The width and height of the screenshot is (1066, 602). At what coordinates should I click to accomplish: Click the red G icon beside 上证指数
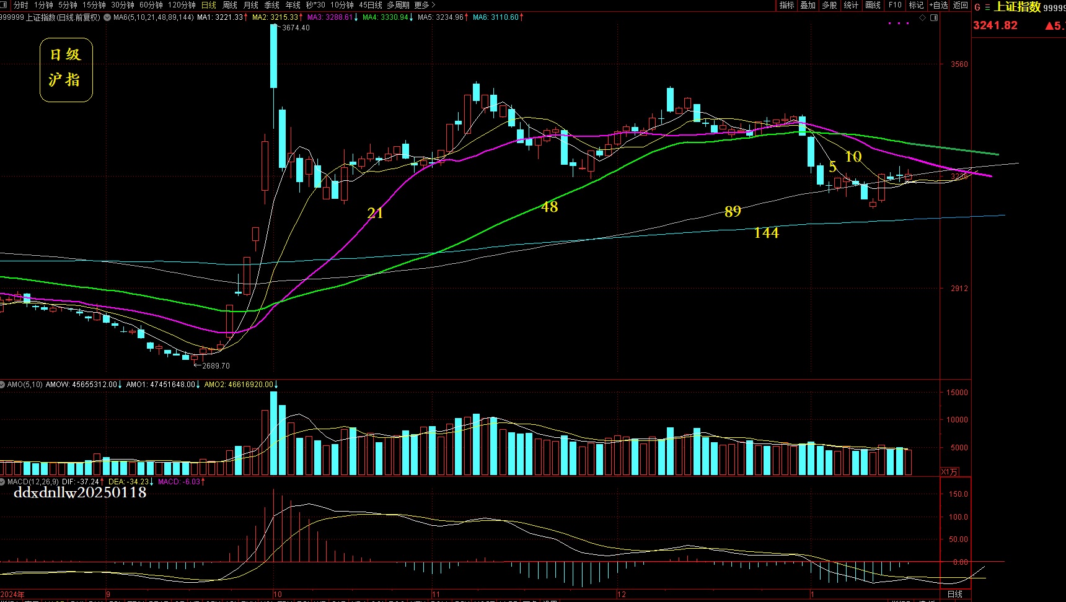tap(977, 7)
